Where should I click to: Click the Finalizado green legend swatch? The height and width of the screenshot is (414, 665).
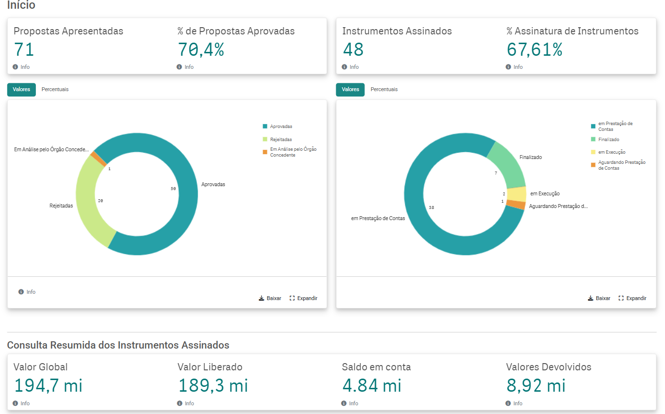(x=593, y=140)
